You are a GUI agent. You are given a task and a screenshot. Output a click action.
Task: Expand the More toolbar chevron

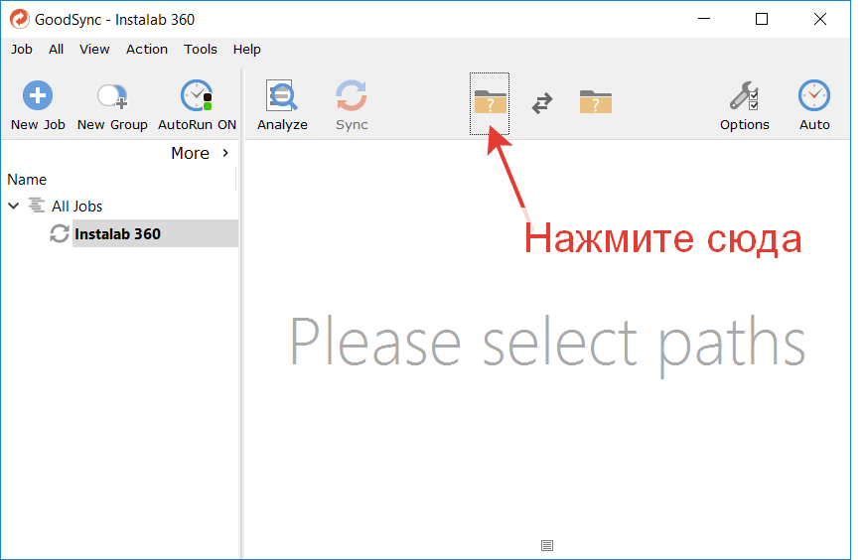tap(225, 153)
